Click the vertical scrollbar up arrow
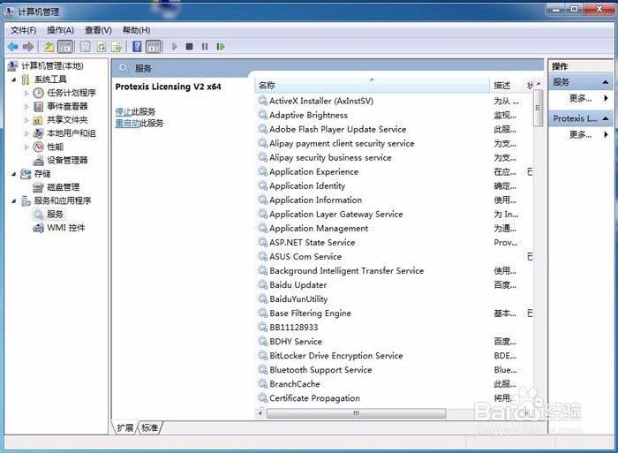 pos(539,84)
